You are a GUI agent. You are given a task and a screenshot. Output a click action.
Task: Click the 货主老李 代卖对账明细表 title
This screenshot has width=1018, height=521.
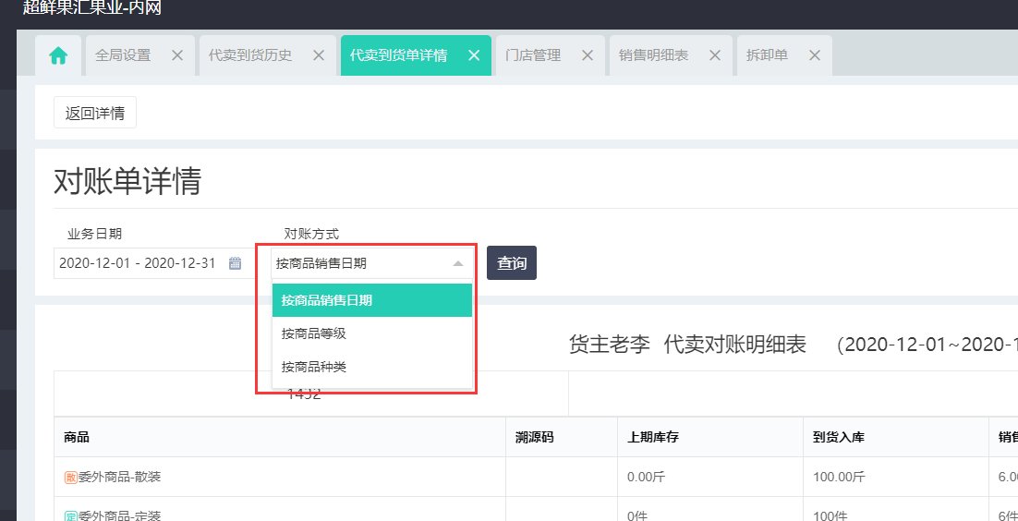coord(687,345)
